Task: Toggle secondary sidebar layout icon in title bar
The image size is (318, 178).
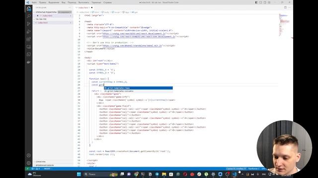Action: 265,2
